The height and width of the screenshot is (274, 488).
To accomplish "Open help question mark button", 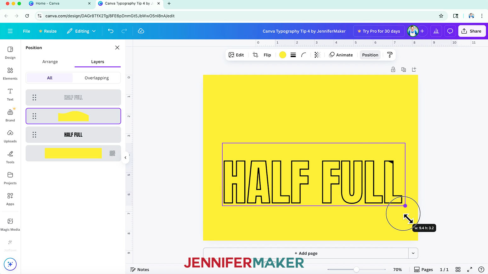I will coord(481,270).
